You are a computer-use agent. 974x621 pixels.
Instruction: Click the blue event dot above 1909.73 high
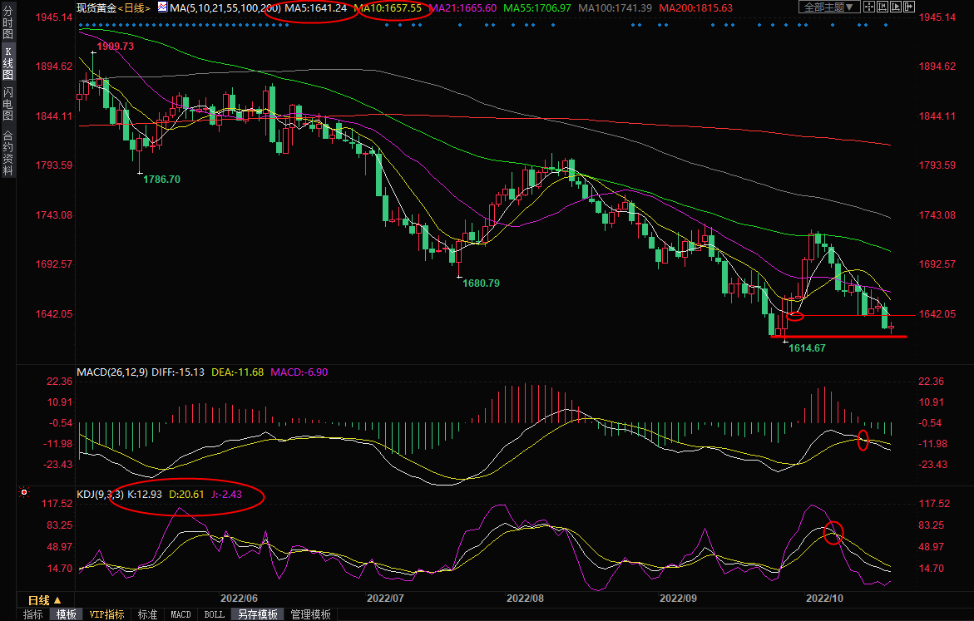pyautogui.click(x=93, y=25)
